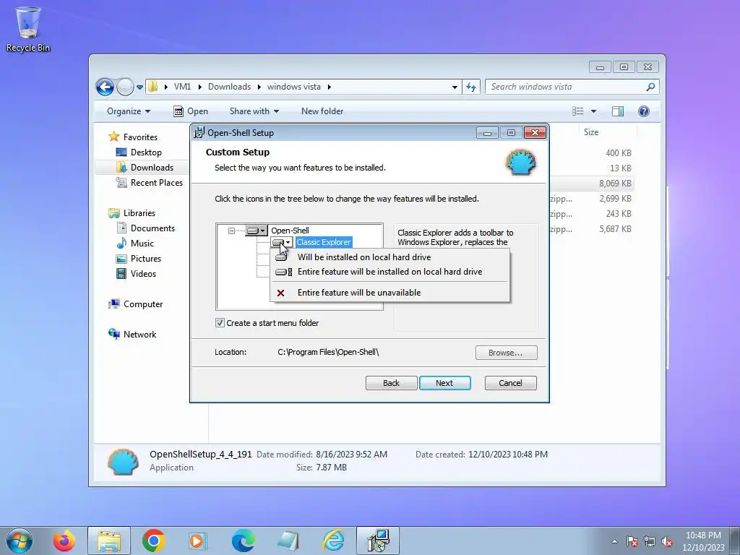Viewport: 740px width, 555px height.
Task: Open the Music library
Action: pyautogui.click(x=142, y=244)
